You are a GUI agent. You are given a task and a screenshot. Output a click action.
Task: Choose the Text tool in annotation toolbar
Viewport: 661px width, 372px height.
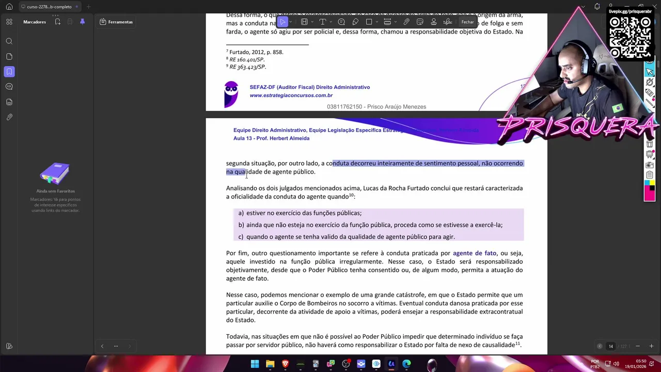(323, 22)
